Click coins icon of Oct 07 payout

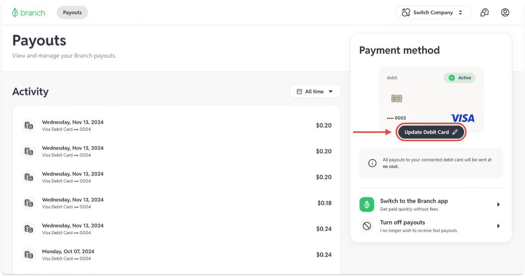29,254
